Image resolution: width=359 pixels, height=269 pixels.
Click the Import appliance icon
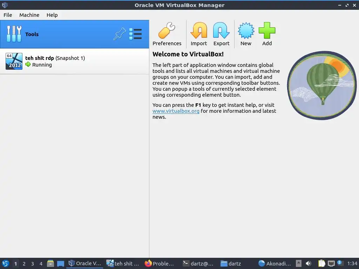[x=198, y=34]
